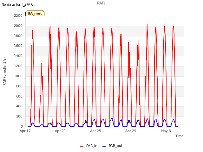Click the 1800 y-axis tick label

point(18,36)
